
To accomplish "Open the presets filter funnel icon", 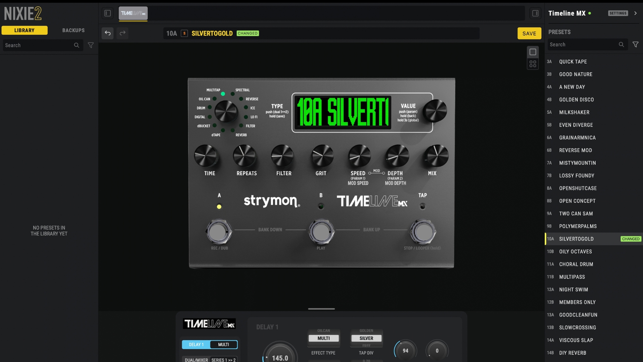I will tap(635, 44).
